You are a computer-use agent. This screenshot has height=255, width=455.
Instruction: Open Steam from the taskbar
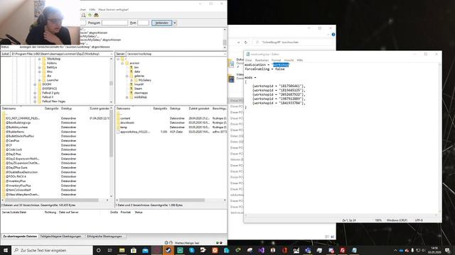tap(168, 250)
